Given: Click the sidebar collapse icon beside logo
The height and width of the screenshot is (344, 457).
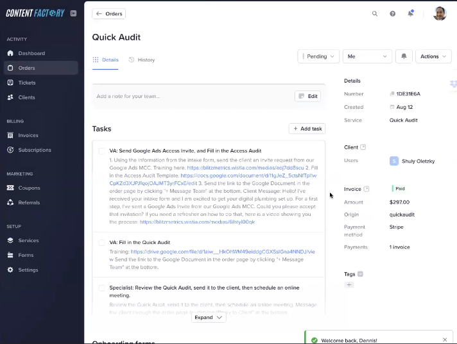Looking at the screenshot, I should [x=73, y=13].
